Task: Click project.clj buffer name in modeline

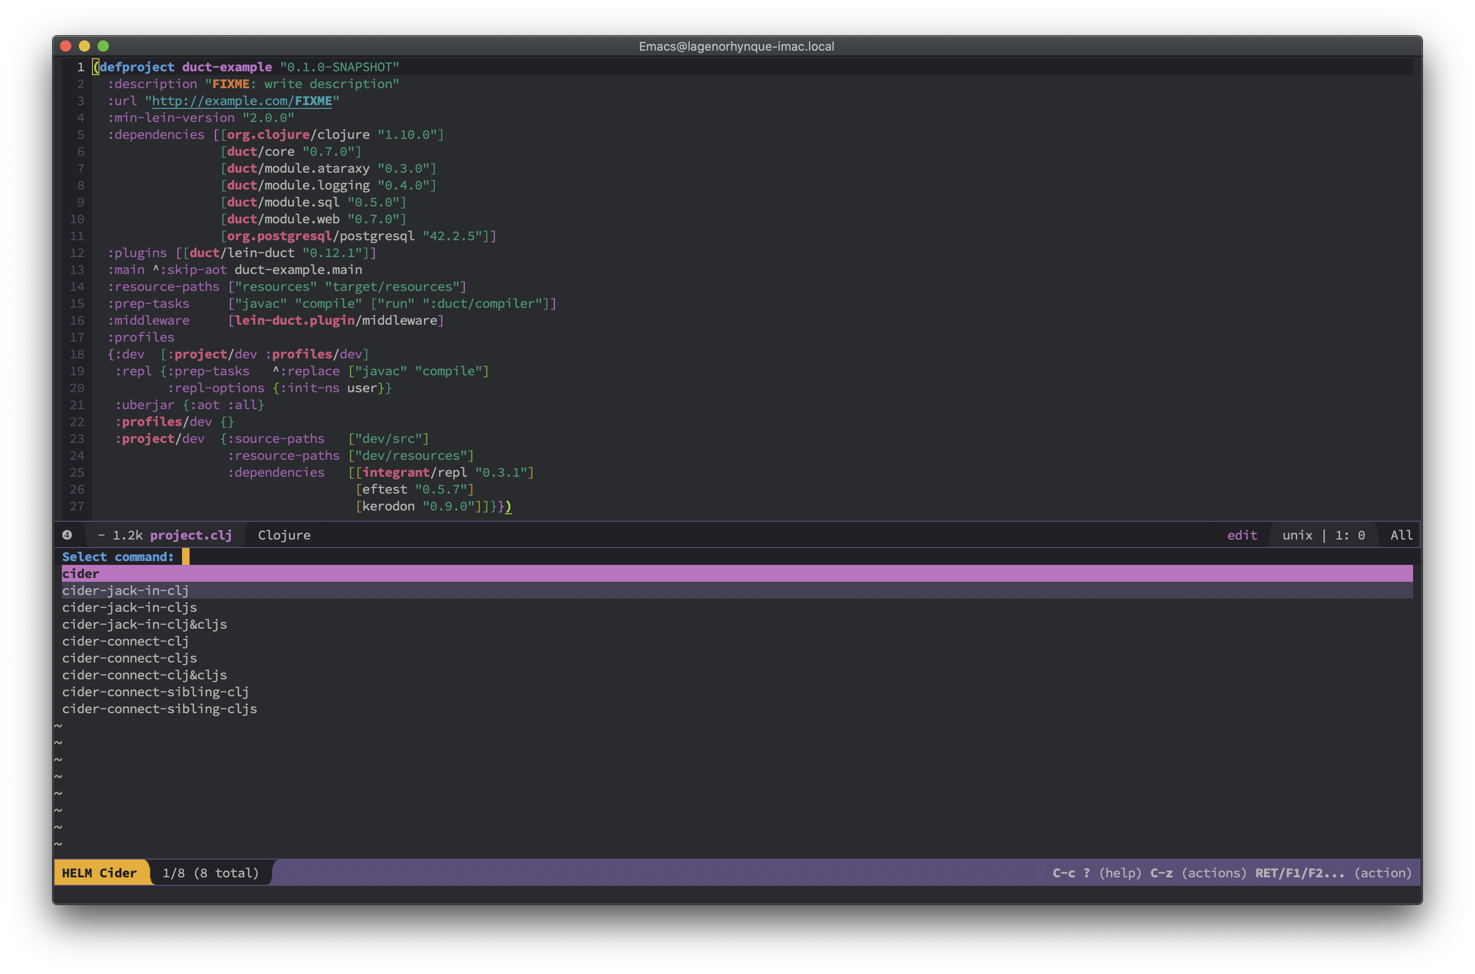Action: pyautogui.click(x=190, y=535)
